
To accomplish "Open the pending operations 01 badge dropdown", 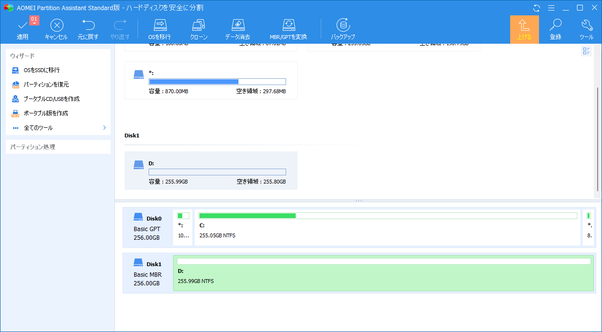I will (x=34, y=20).
